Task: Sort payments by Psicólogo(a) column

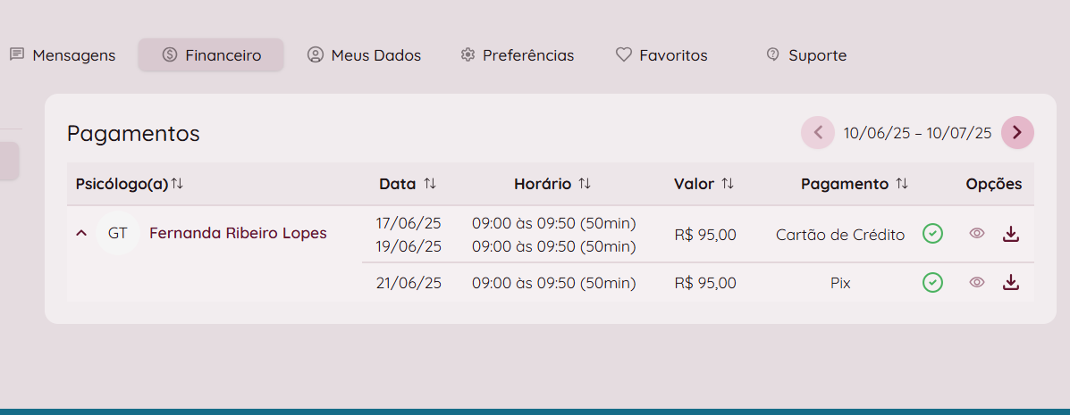Action: (177, 184)
